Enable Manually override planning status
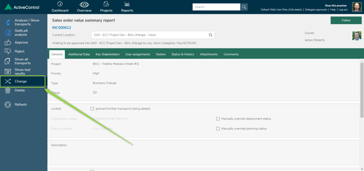The image size is (364, 171). tap(218, 129)
